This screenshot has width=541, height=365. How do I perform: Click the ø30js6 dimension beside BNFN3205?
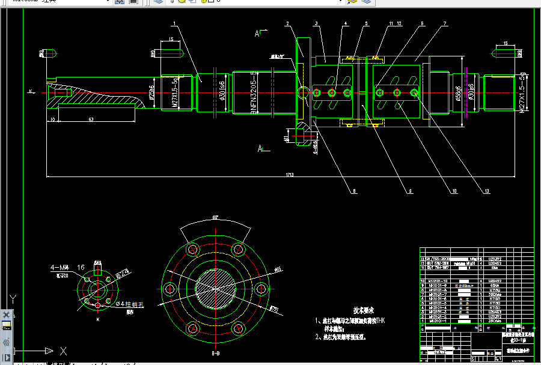coord(222,91)
